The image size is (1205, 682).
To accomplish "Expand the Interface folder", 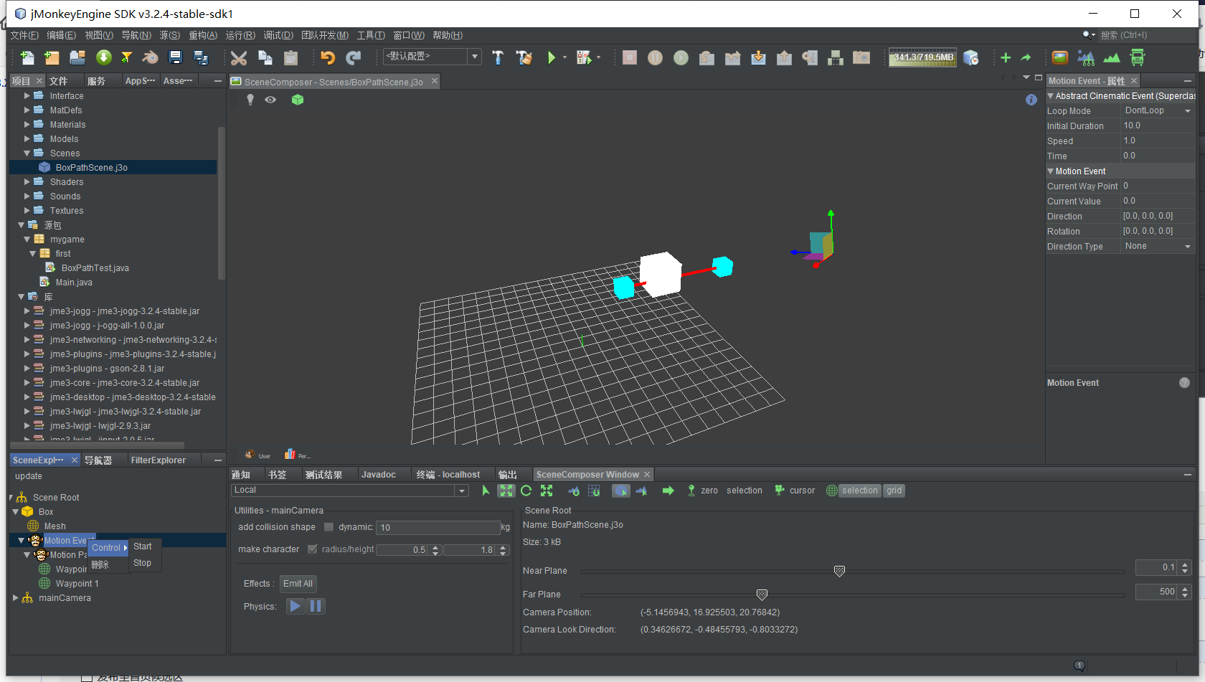I will [27, 95].
